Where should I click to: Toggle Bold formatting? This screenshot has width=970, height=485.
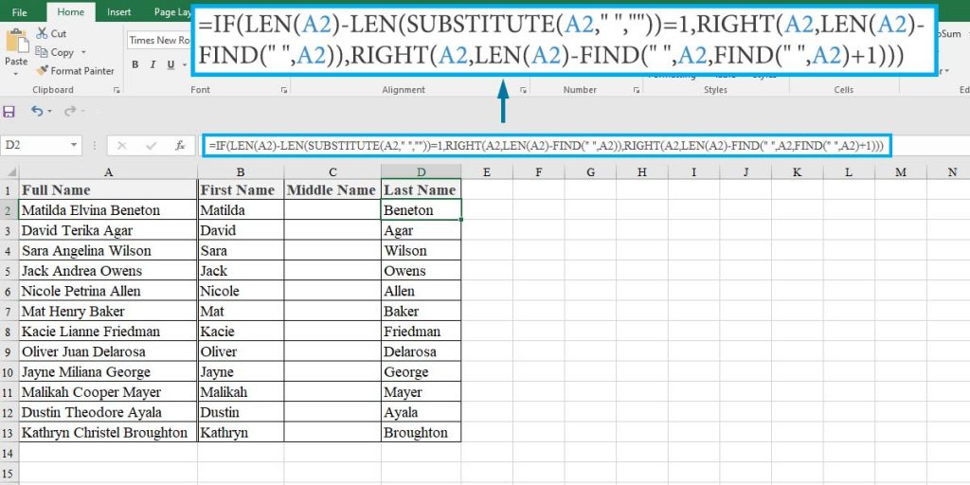coord(135,64)
